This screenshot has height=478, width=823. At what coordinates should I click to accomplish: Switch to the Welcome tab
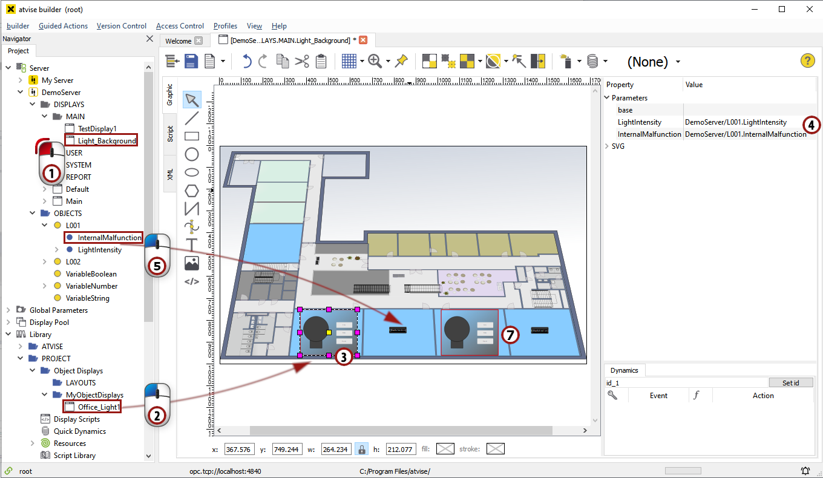tap(179, 41)
